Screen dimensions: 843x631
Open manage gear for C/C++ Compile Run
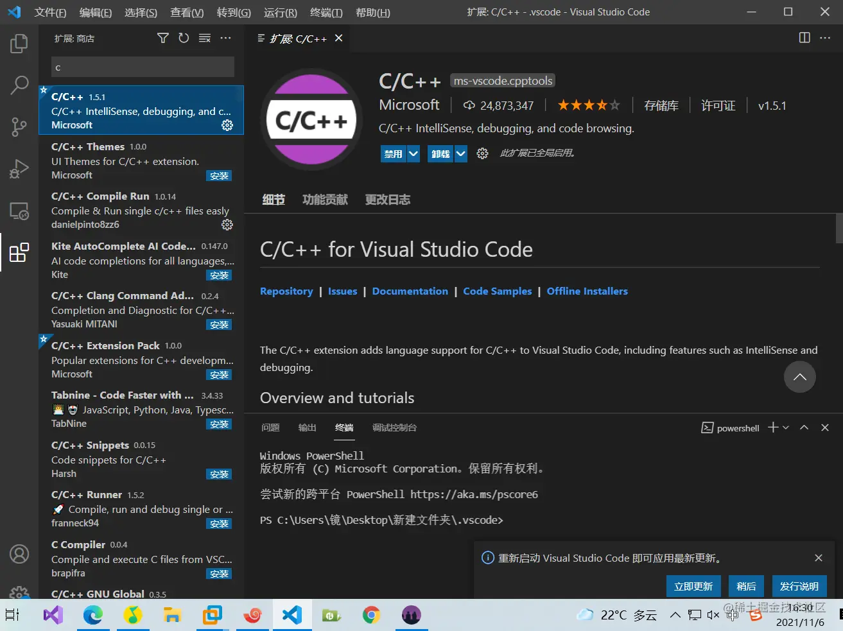tap(227, 225)
